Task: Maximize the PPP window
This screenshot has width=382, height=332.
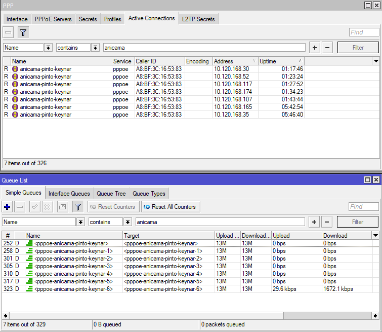Action: point(368,5)
